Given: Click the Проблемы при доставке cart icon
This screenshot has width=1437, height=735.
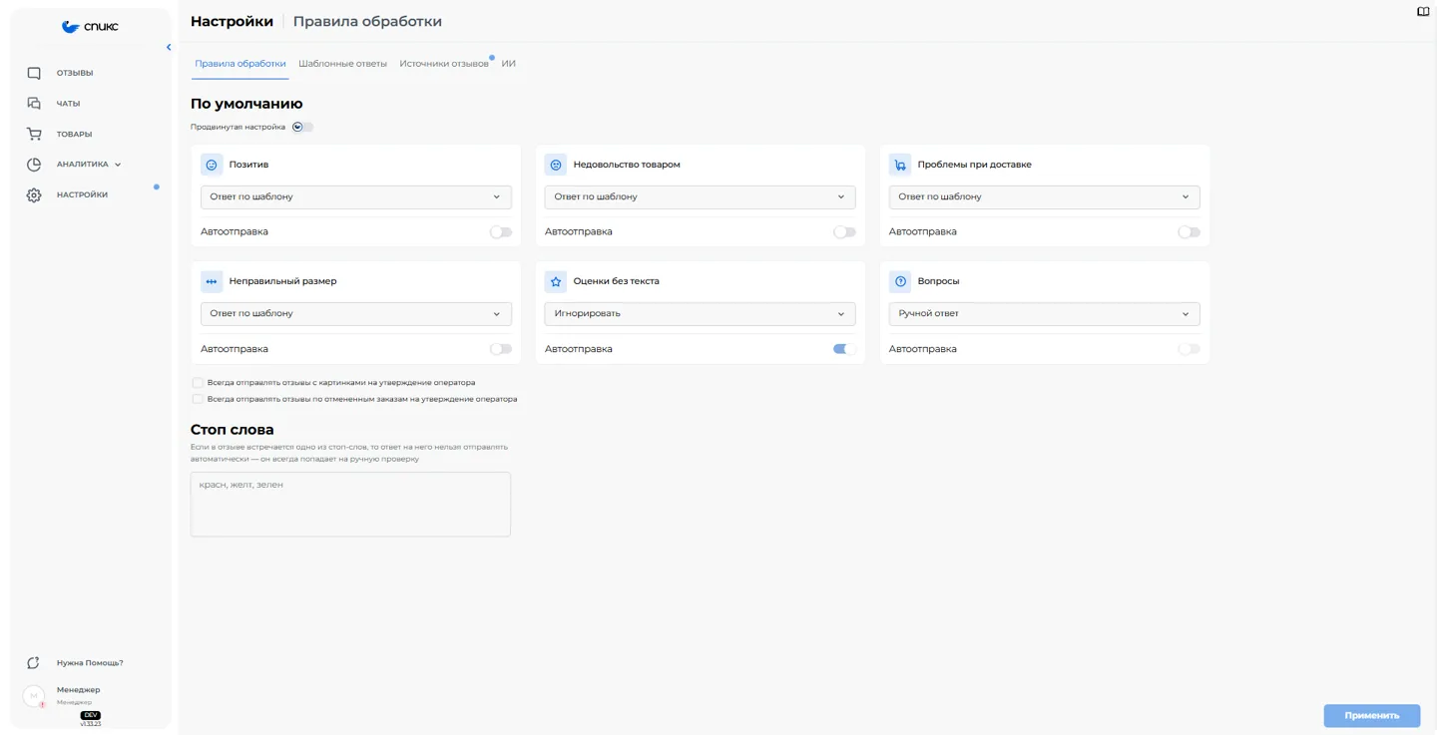Looking at the screenshot, I should pyautogui.click(x=900, y=165).
